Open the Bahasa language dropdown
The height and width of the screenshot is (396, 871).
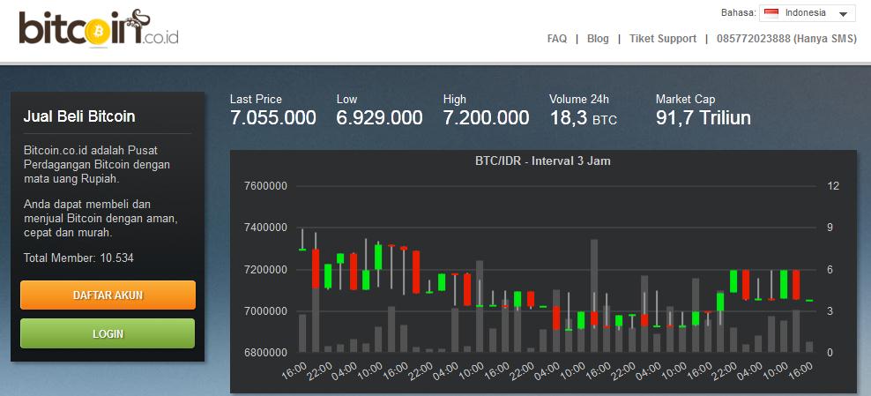tap(808, 13)
